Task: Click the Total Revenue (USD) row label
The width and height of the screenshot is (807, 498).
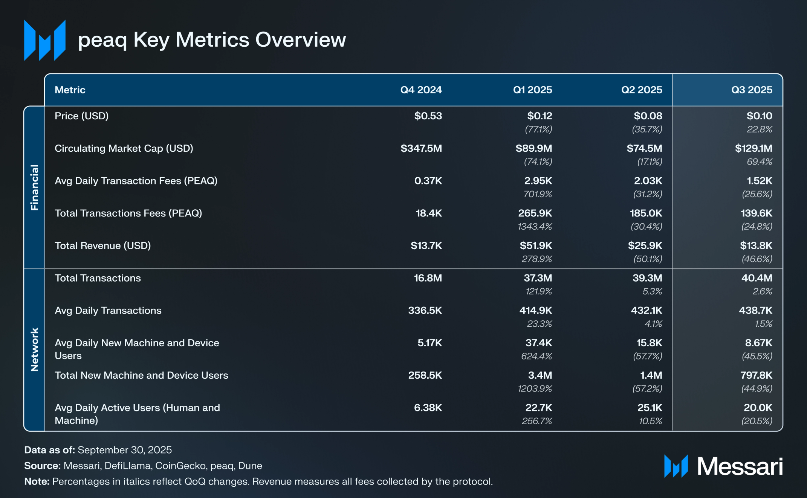Action: pyautogui.click(x=102, y=246)
